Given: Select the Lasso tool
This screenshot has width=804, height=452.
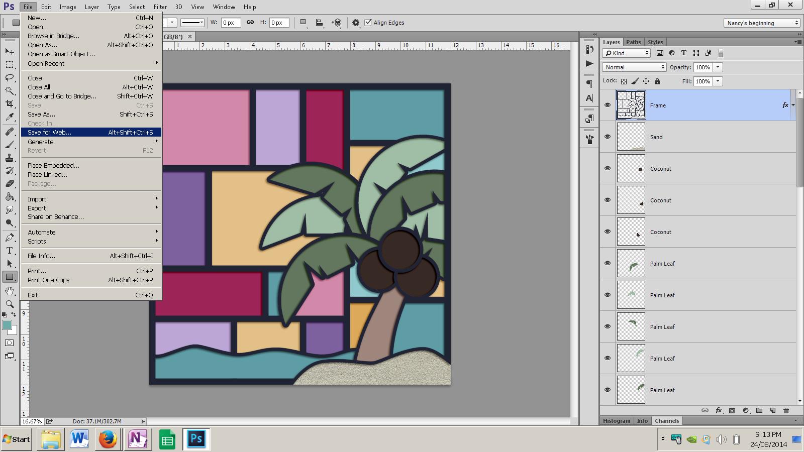Looking at the screenshot, I should tap(10, 77).
